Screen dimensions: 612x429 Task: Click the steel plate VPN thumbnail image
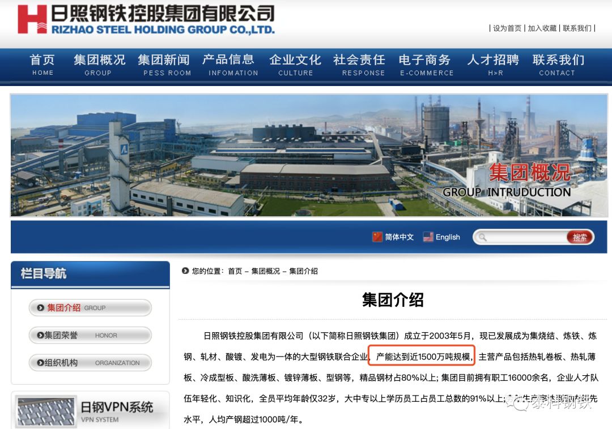click(x=46, y=412)
